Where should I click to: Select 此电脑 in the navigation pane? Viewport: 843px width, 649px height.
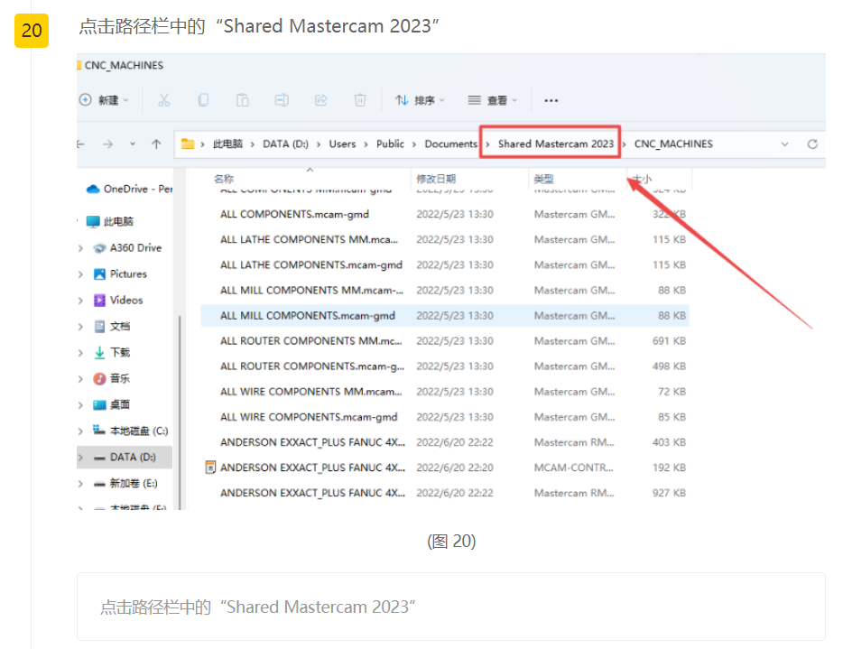pyautogui.click(x=110, y=221)
